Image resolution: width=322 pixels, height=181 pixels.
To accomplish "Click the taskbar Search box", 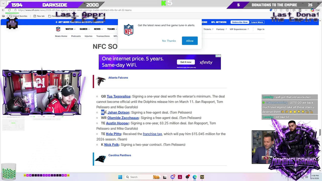I will coord(143,177).
